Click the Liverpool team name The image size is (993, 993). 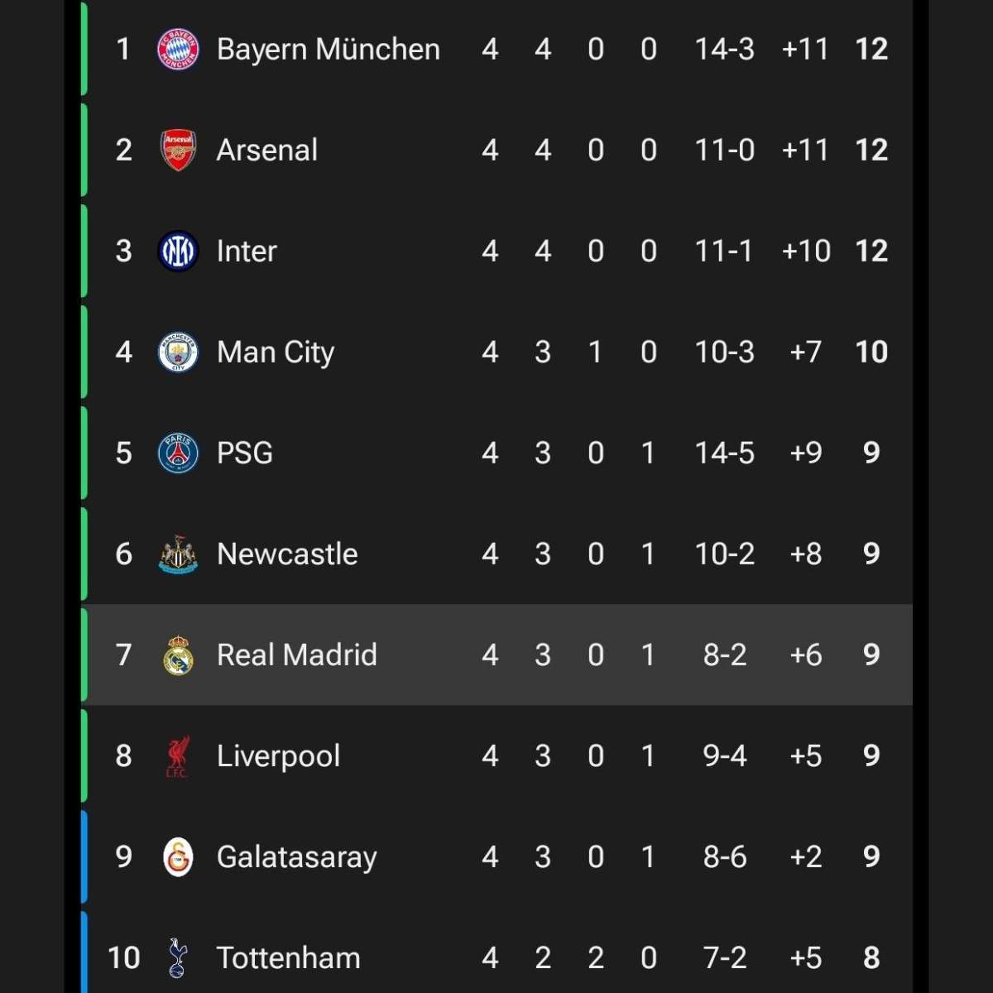pyautogui.click(x=277, y=756)
